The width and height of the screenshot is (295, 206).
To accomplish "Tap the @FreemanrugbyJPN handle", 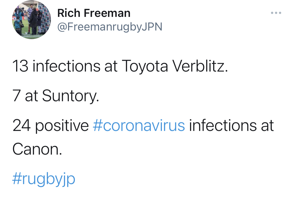I will click(x=110, y=27).
